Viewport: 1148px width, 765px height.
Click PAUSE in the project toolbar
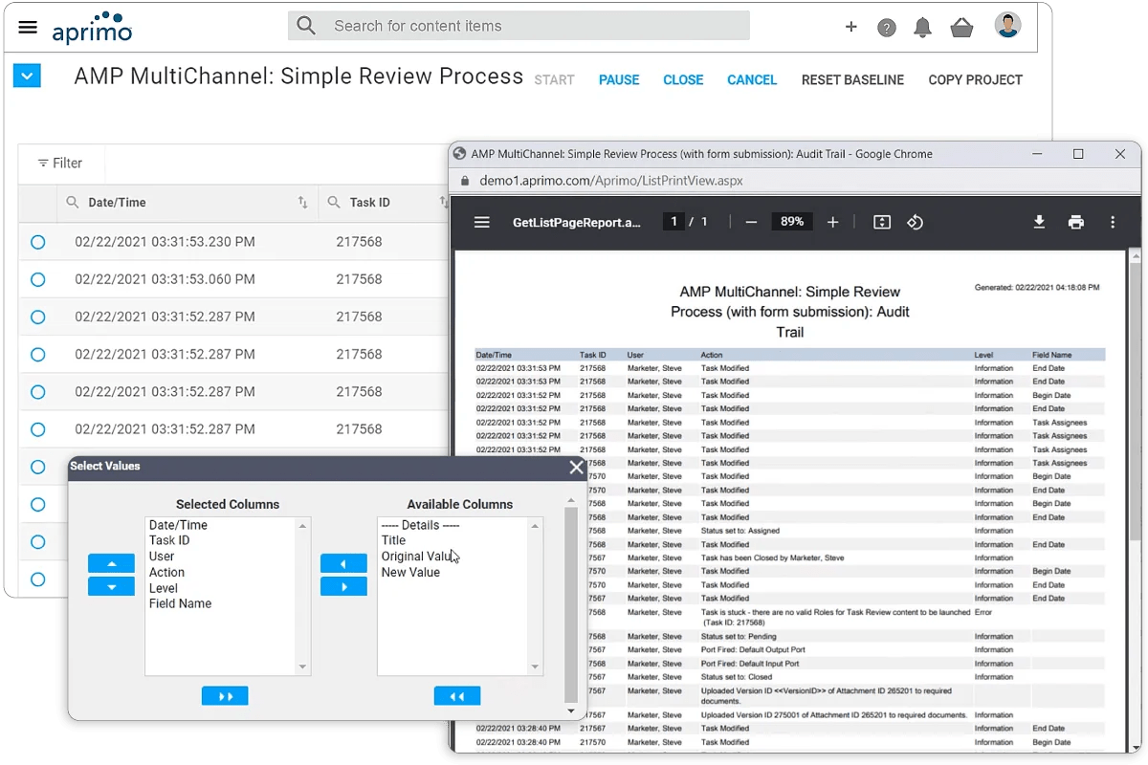click(619, 80)
